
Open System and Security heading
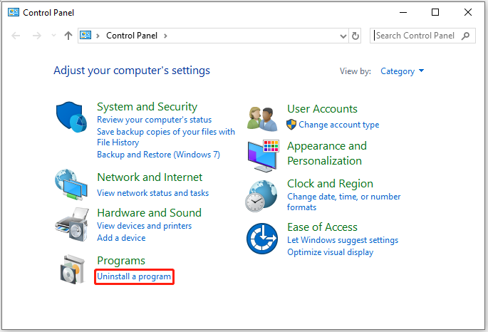point(147,107)
